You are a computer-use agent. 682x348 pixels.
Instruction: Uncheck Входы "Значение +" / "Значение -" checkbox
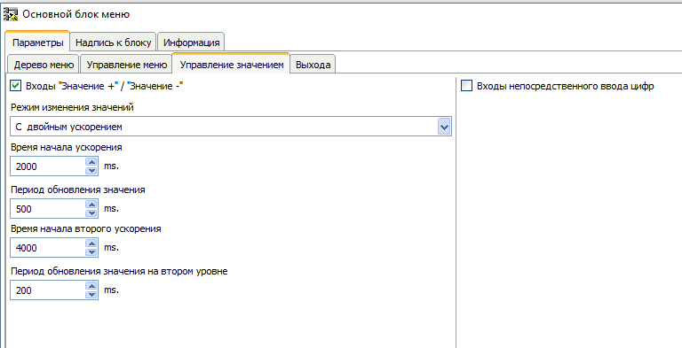pyautogui.click(x=16, y=86)
